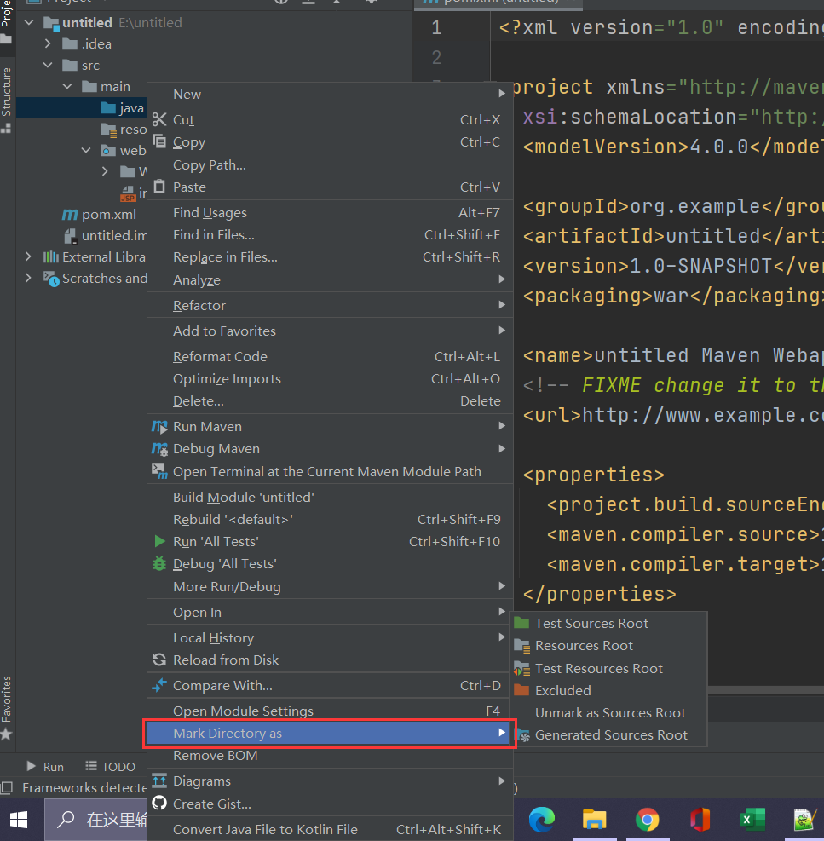
Task: Select Mark Directory as
Action: click(x=330, y=733)
